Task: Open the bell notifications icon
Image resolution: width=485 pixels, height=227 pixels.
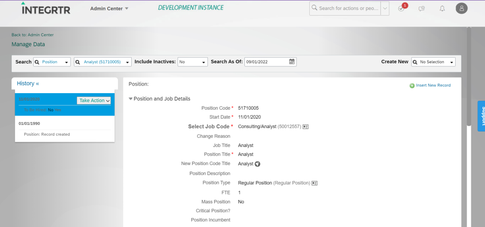Action: 442,9
